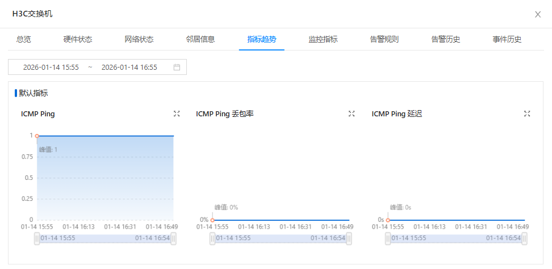The height and width of the screenshot is (269, 552).
Task: Show the 告警历史 tab
Action: [x=446, y=39]
